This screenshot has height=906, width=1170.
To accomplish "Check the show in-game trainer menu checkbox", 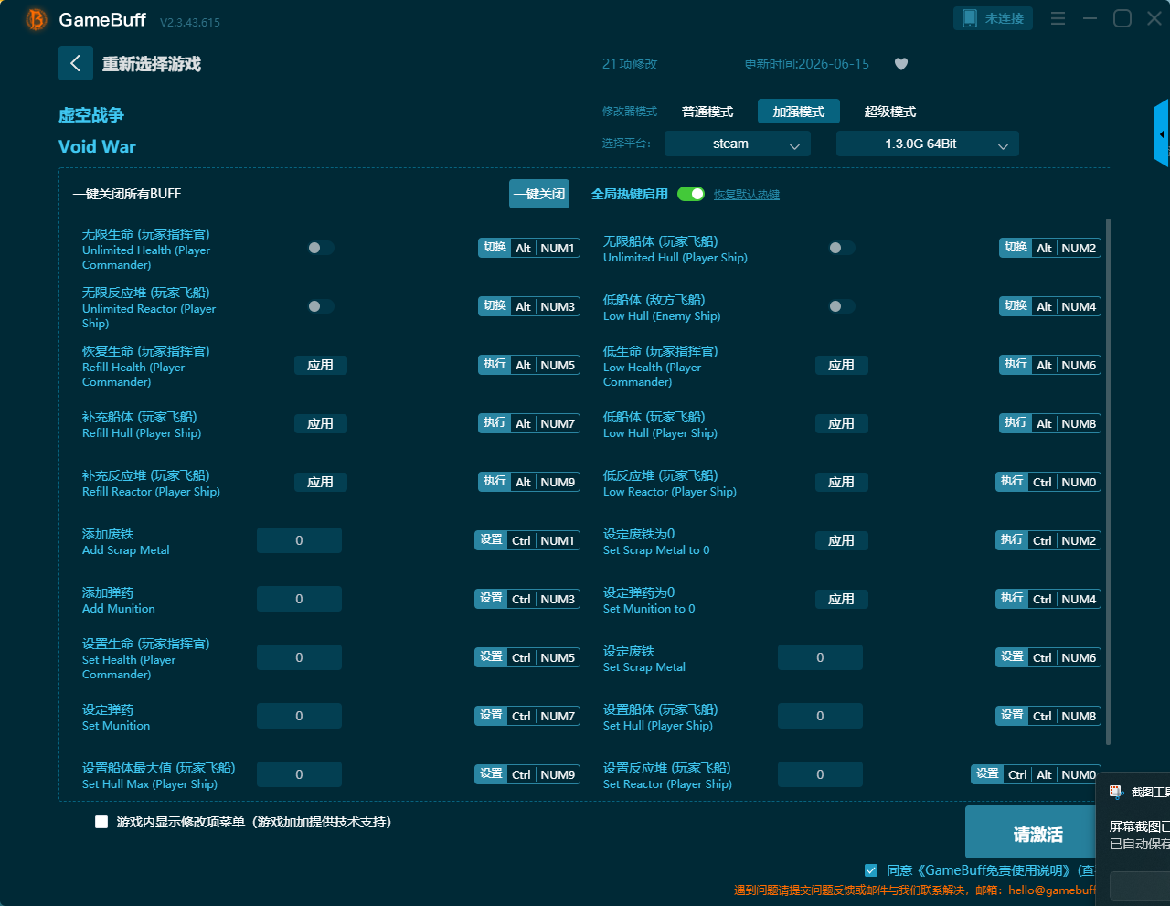I will 101,822.
